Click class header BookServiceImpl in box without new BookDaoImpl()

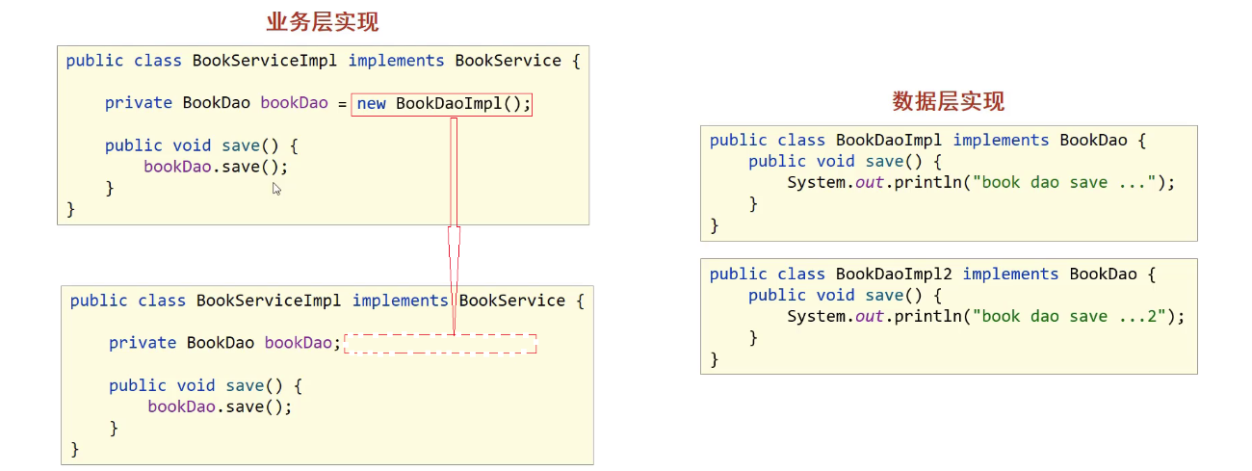[327, 301]
